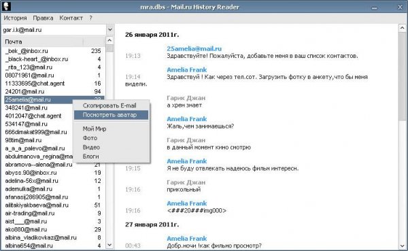
Task: Click the message 'а хрен знает'
Action: click(184, 105)
